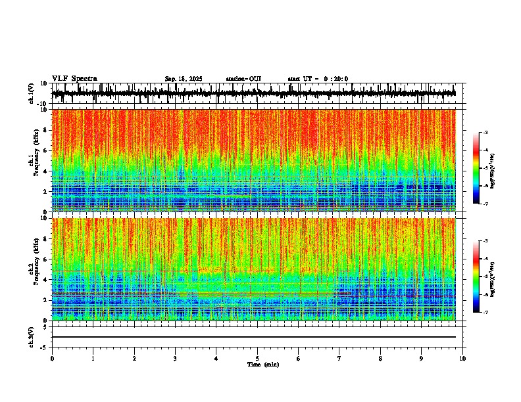Image resolution: width=521 pixels, height=402 pixels.
Task: Click the "-7" label on ch.1 color bar
Action: coord(485,204)
